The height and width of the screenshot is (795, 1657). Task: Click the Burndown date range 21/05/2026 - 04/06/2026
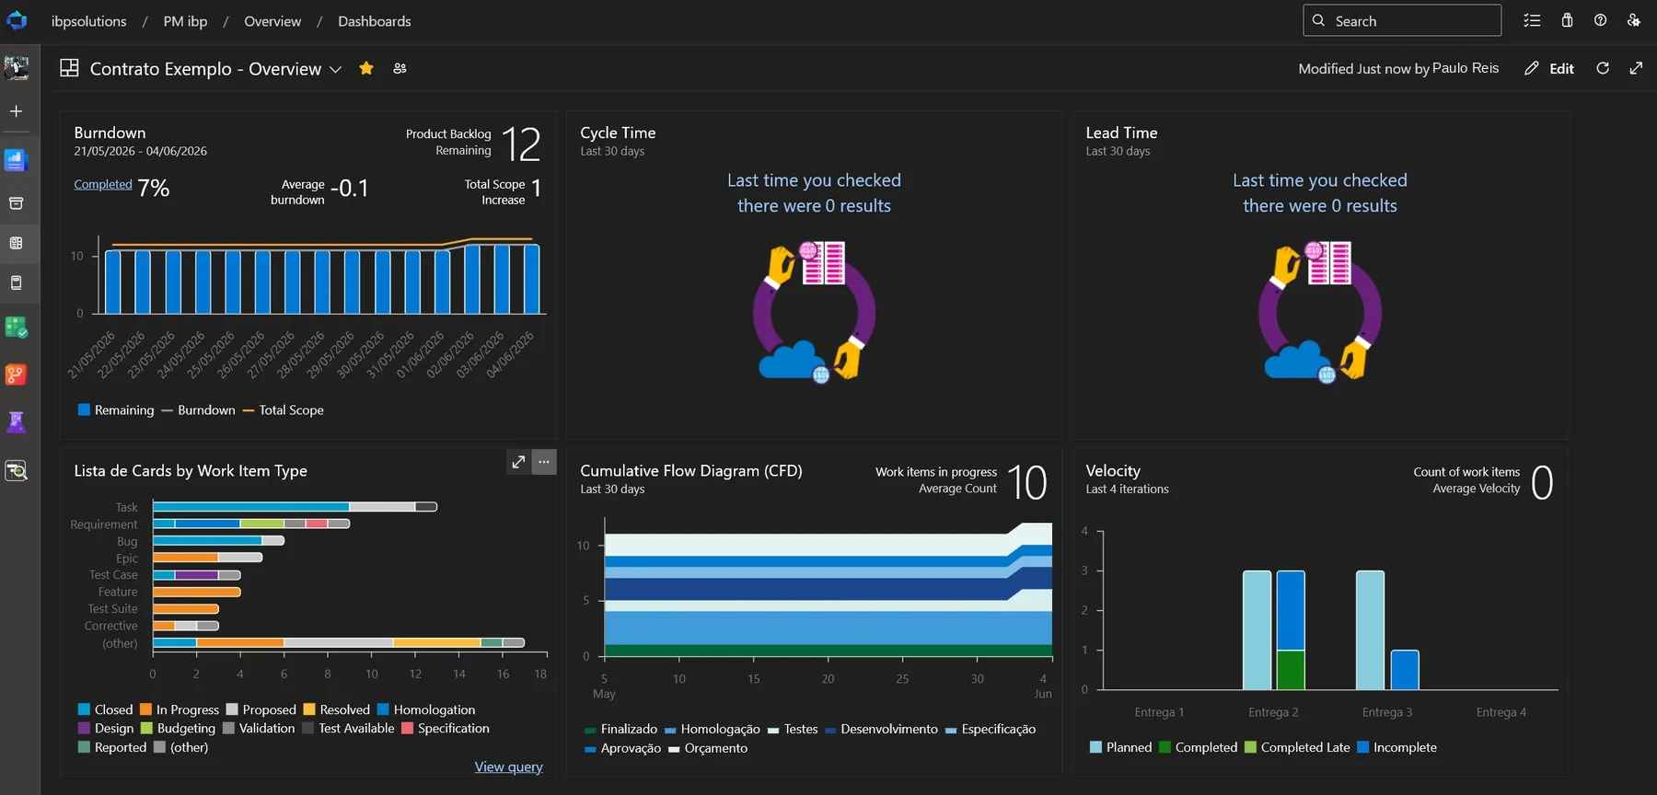click(141, 151)
